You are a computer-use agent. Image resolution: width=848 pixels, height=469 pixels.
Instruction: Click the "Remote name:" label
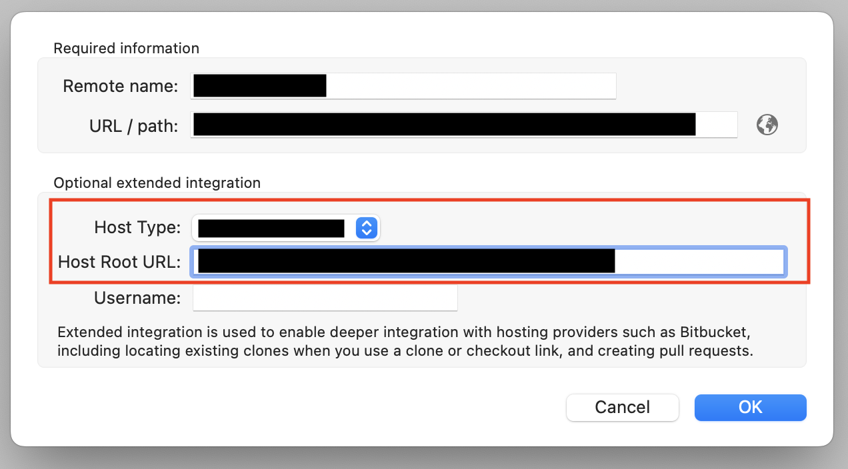121,86
